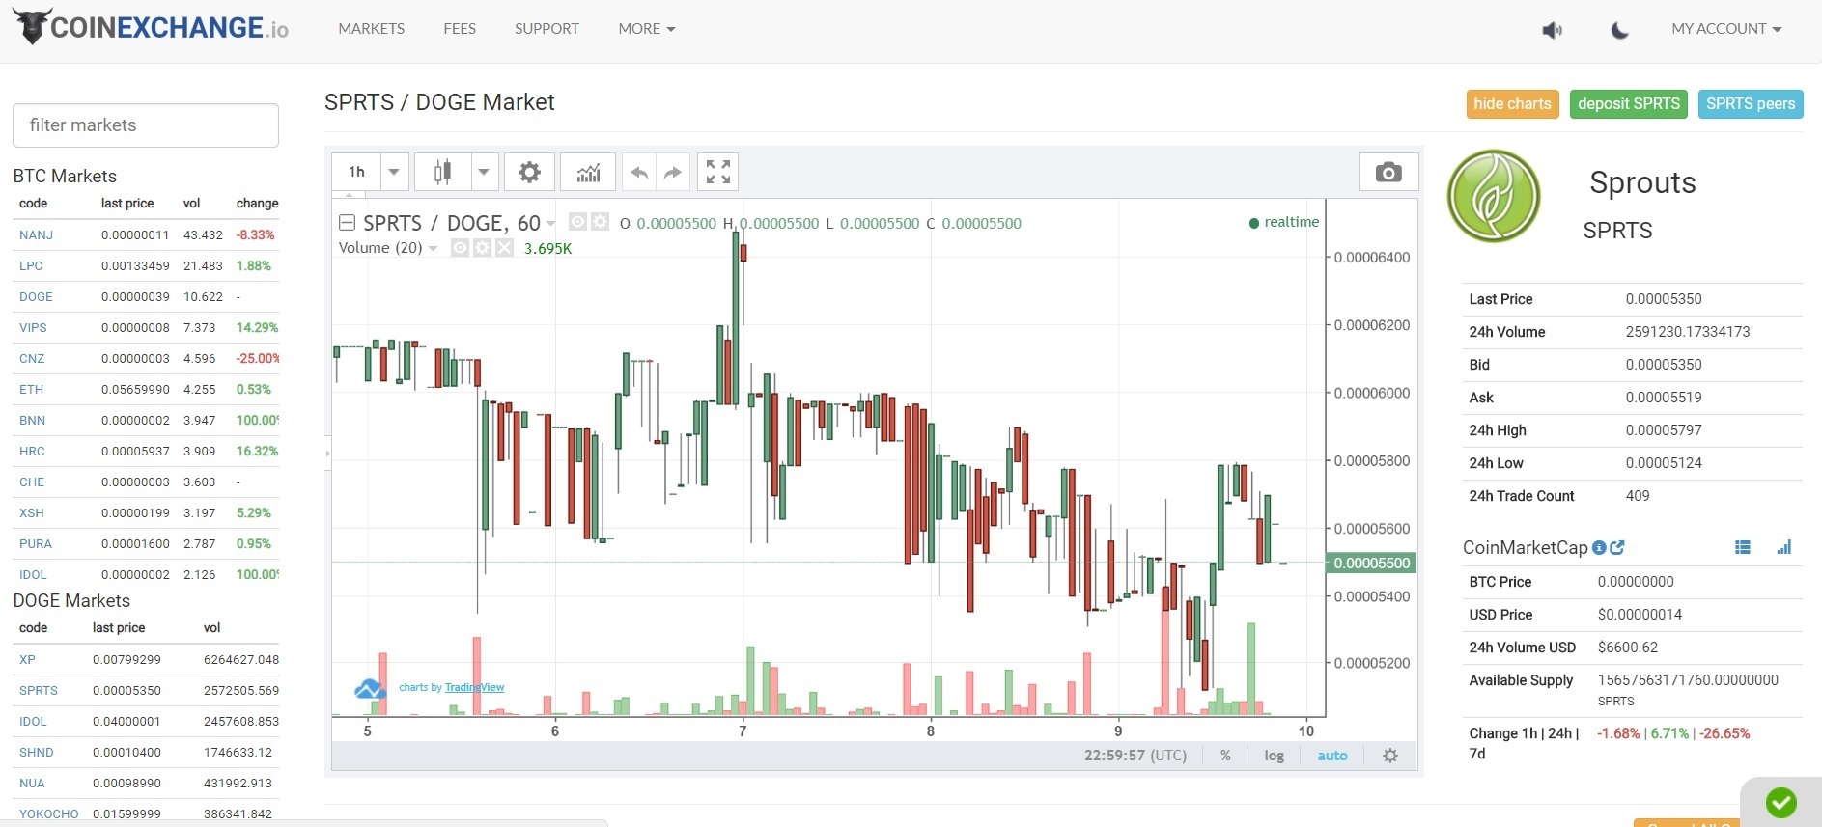This screenshot has width=1822, height=827.
Task: Select SHND in DOGE Markets
Action: [37, 752]
